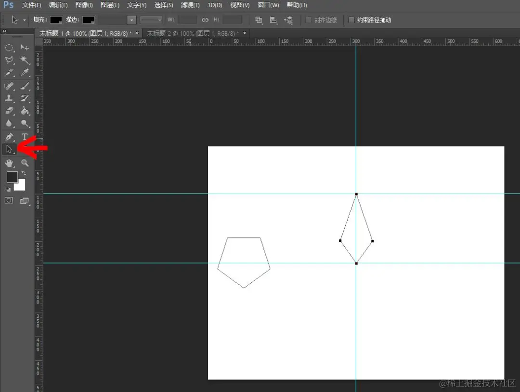Open the 填充 fill color swatch
Viewport: 520px width, 392px height.
pos(56,20)
